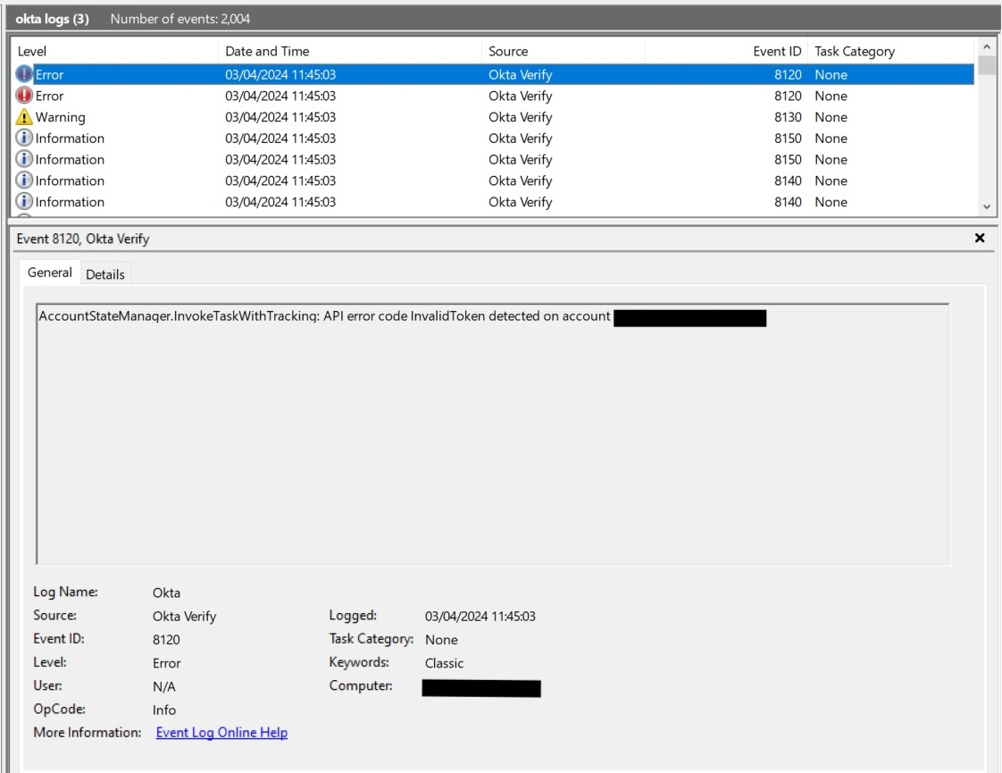Open Event Log Online Help link
Viewport: 1002px width, 773px height.
coord(221,732)
